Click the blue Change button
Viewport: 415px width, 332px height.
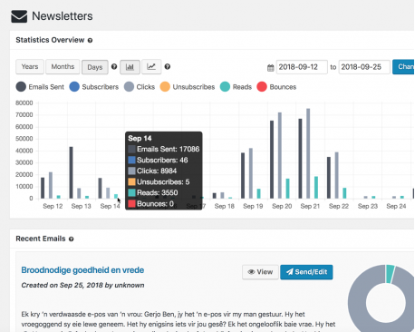point(403,67)
